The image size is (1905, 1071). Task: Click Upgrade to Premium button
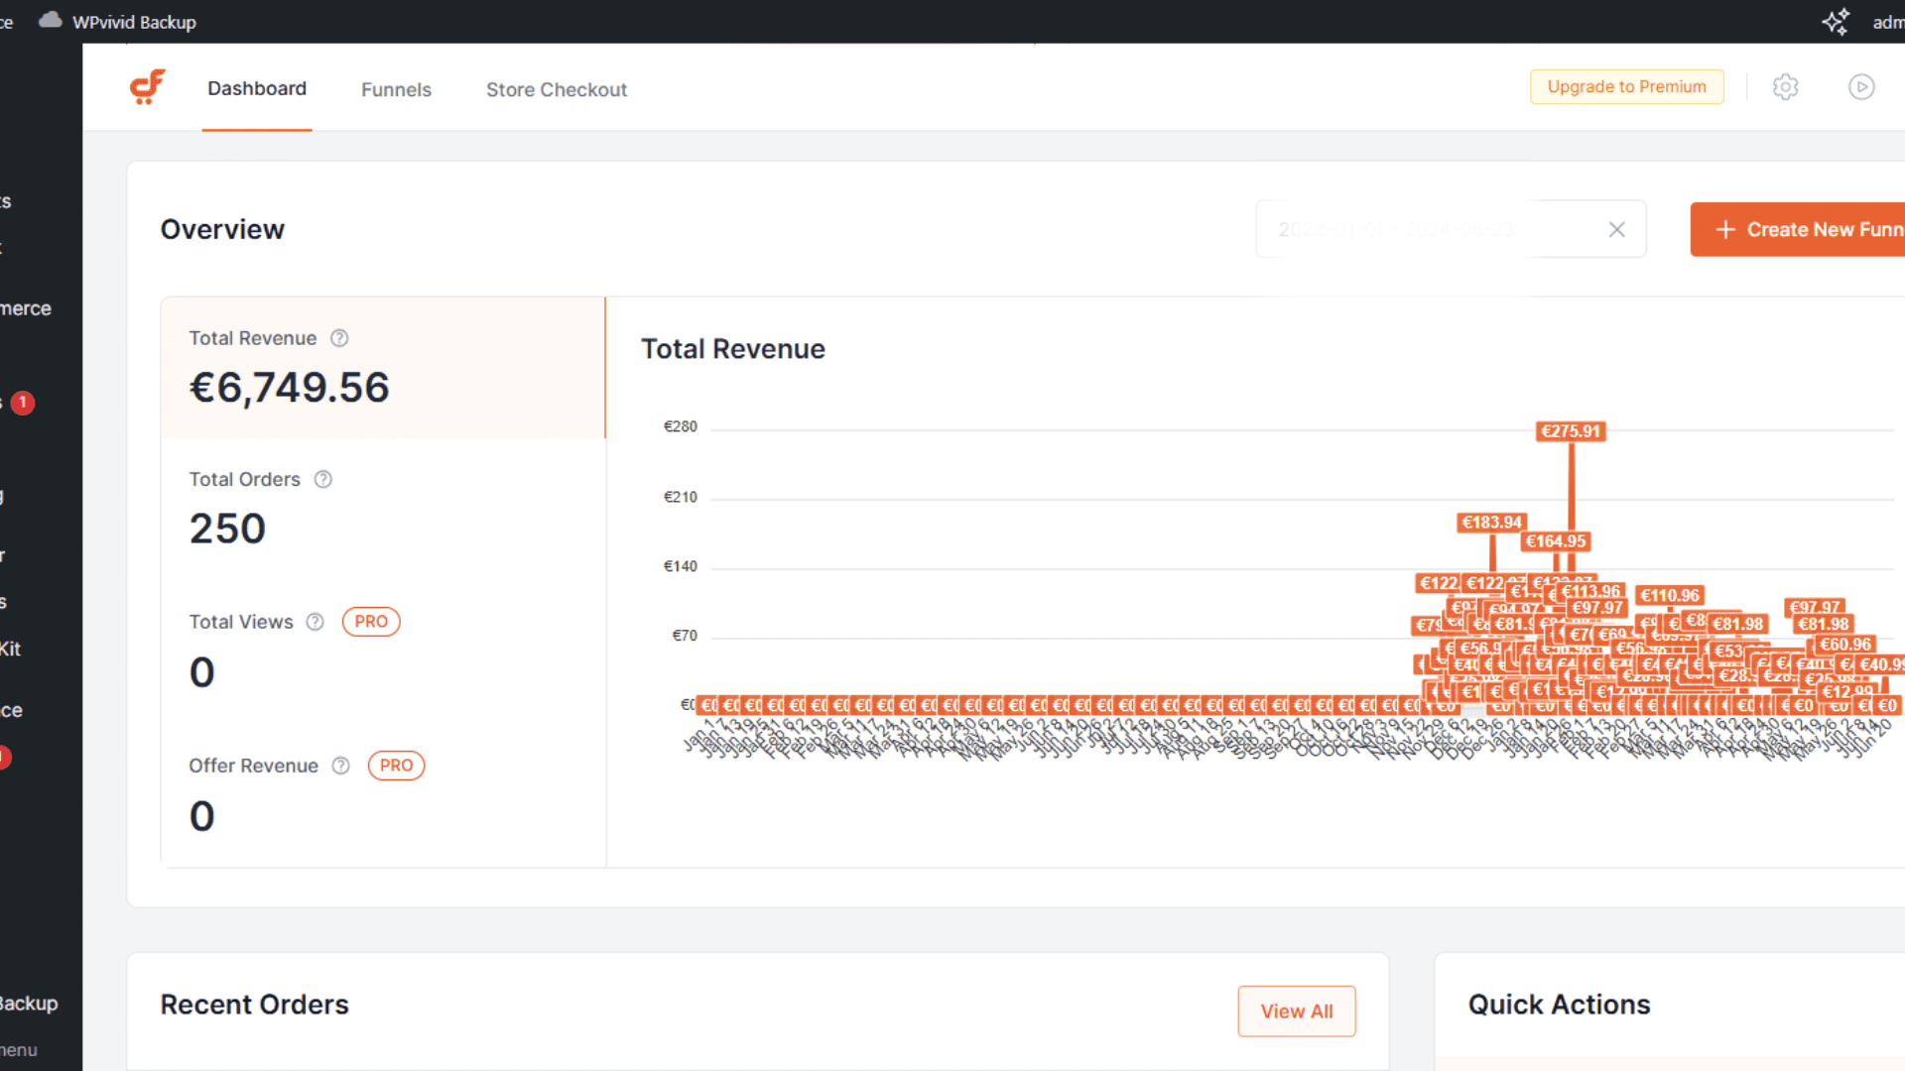coord(1626,86)
